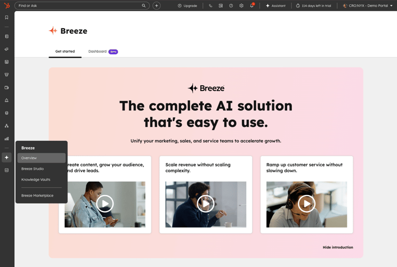This screenshot has width=397, height=267.
Task: Open the Sales icon in the sidebar
Action: [6, 75]
